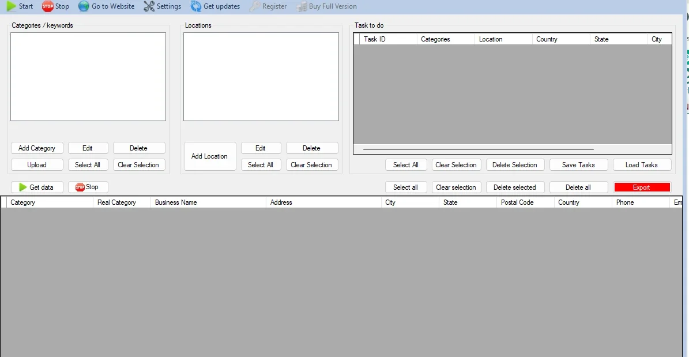Click the Add Location button

click(x=210, y=156)
